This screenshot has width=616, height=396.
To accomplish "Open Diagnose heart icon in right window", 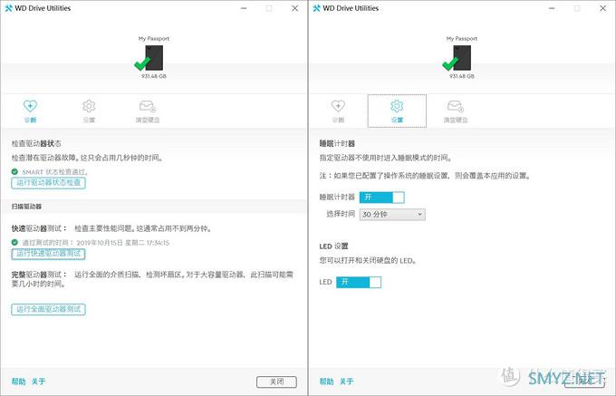I will pos(338,106).
